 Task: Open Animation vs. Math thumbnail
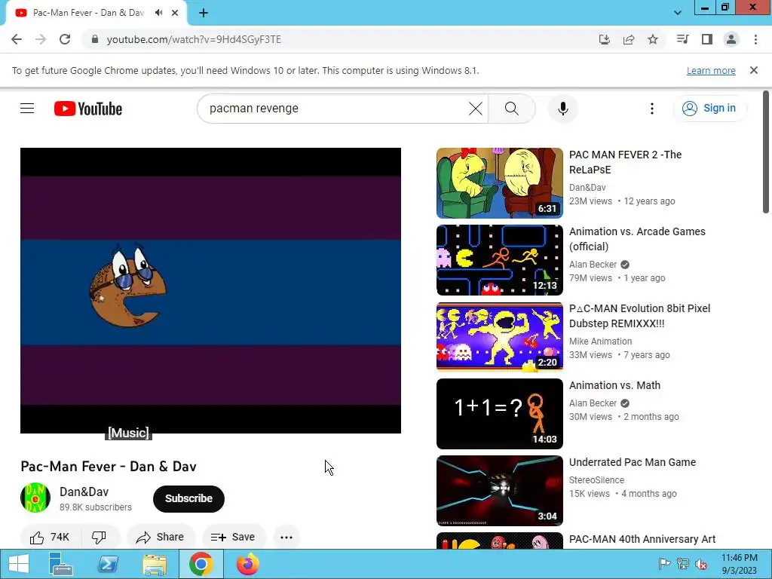499,414
